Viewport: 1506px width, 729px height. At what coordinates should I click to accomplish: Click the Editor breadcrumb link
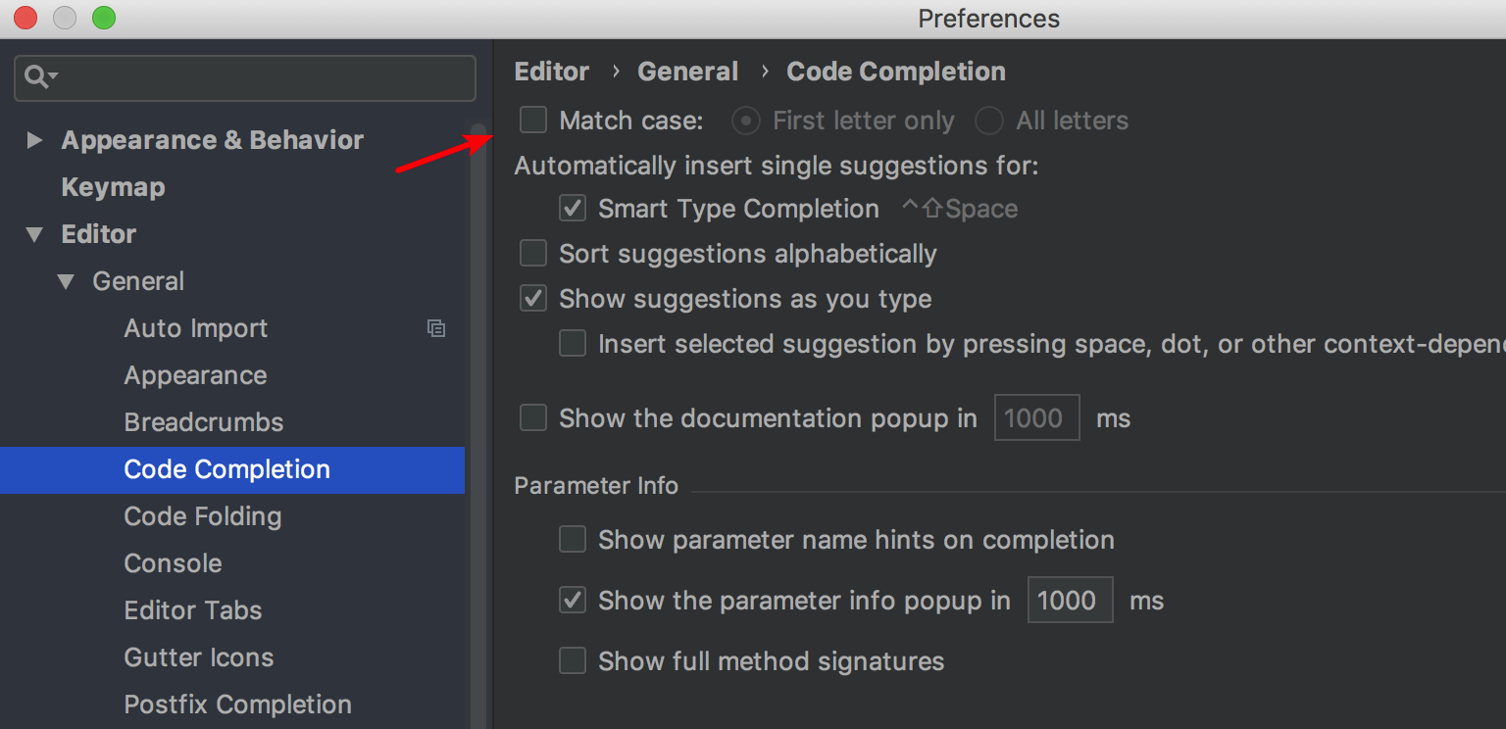pos(551,72)
